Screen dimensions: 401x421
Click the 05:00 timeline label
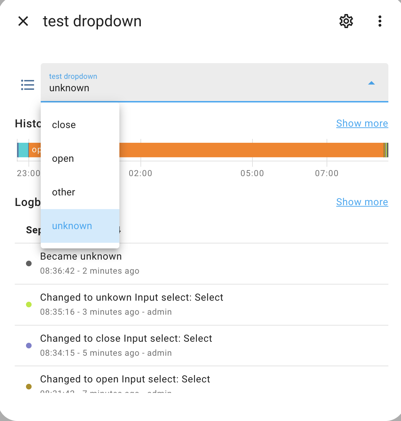[252, 173]
